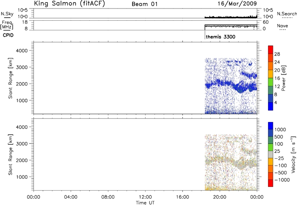Screen dimensions: 297x205
Task: Click the red segment of the Power colorbar
Action: pyautogui.click(x=271, y=50)
